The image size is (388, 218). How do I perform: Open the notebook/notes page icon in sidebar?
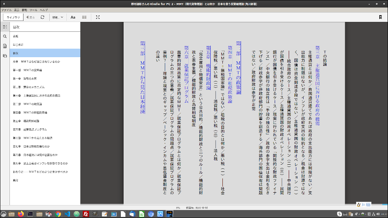[5, 46]
